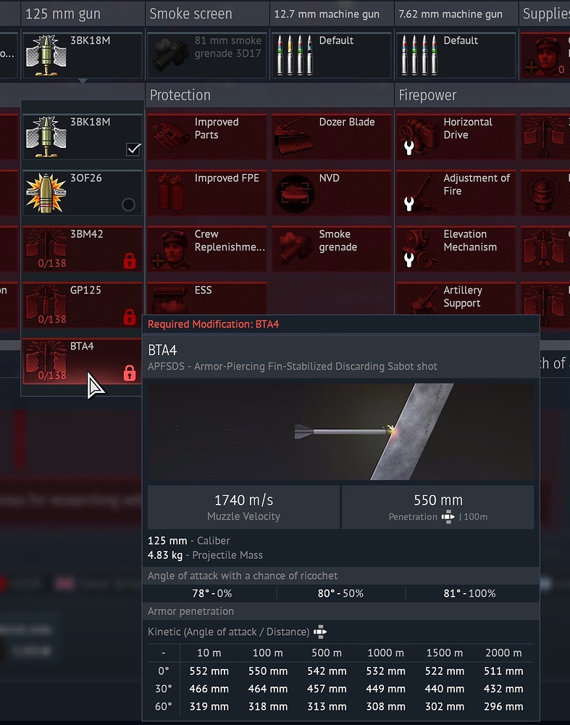Click the "Required Modification: BTA4" text
This screenshot has height=725, width=570.
point(213,324)
